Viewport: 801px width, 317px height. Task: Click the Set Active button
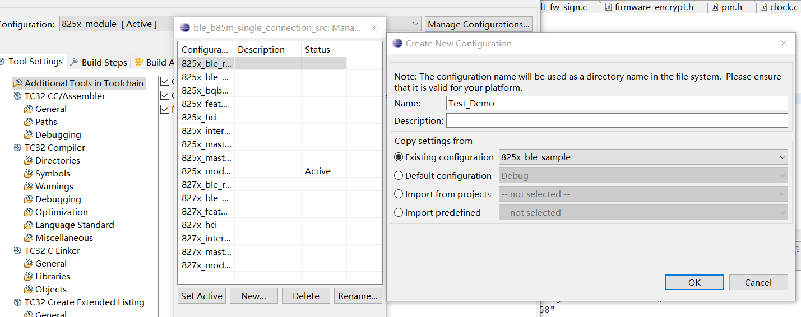coord(202,296)
